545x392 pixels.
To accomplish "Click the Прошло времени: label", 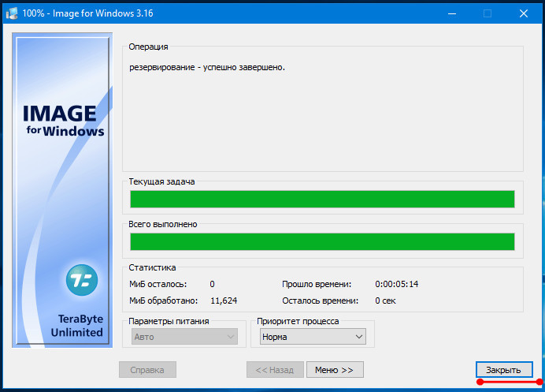I will tap(317, 284).
